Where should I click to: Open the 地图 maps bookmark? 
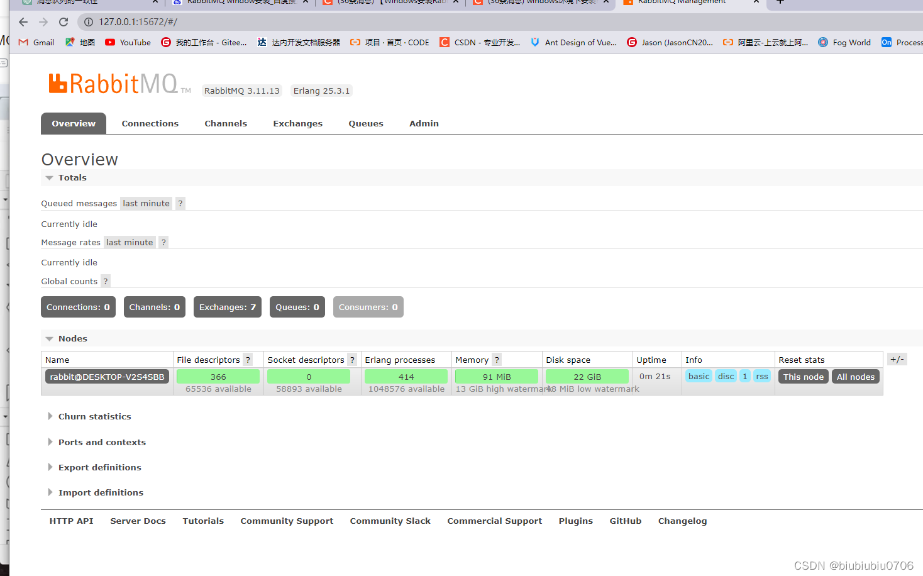80,43
